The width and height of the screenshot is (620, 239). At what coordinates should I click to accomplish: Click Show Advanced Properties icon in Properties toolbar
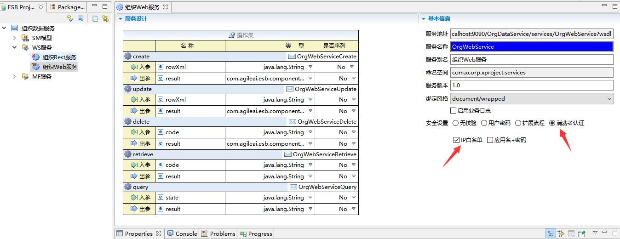point(561,233)
